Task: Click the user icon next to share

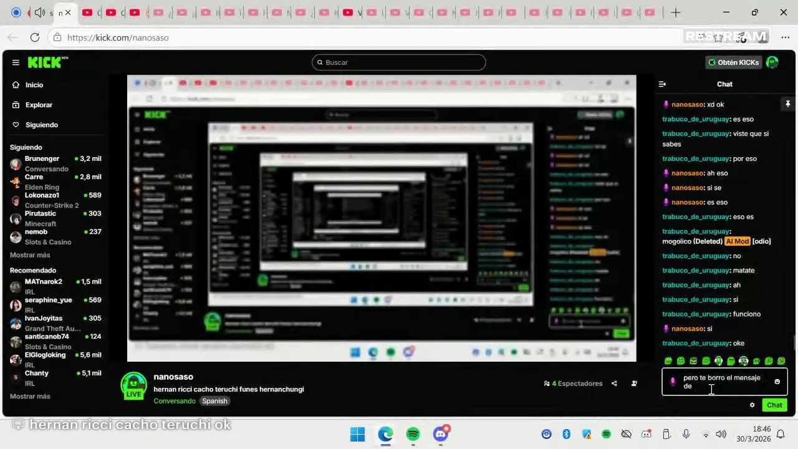Action: click(634, 384)
